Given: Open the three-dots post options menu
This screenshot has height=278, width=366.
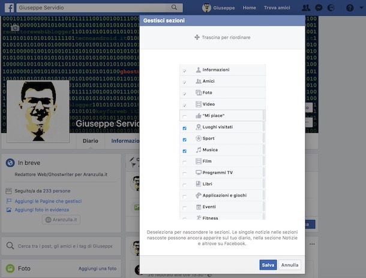Looking at the screenshot, I should click(x=312, y=244).
